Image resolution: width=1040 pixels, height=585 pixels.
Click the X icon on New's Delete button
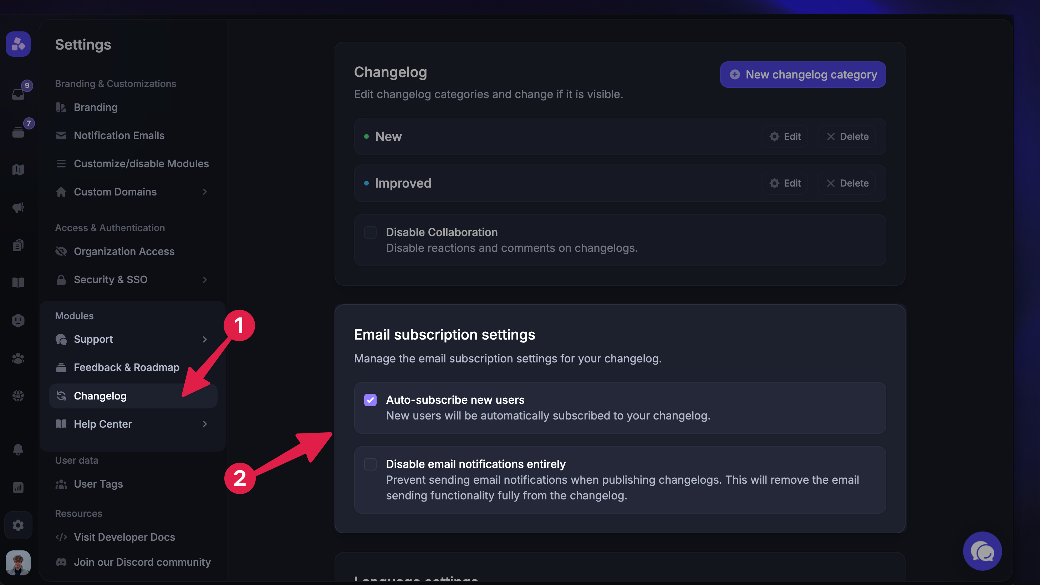click(830, 137)
